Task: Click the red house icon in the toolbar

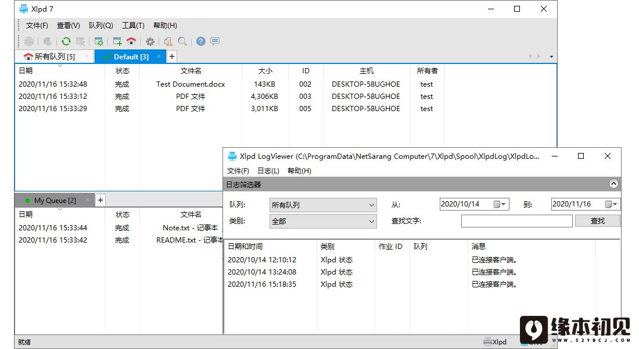Action: (x=131, y=41)
